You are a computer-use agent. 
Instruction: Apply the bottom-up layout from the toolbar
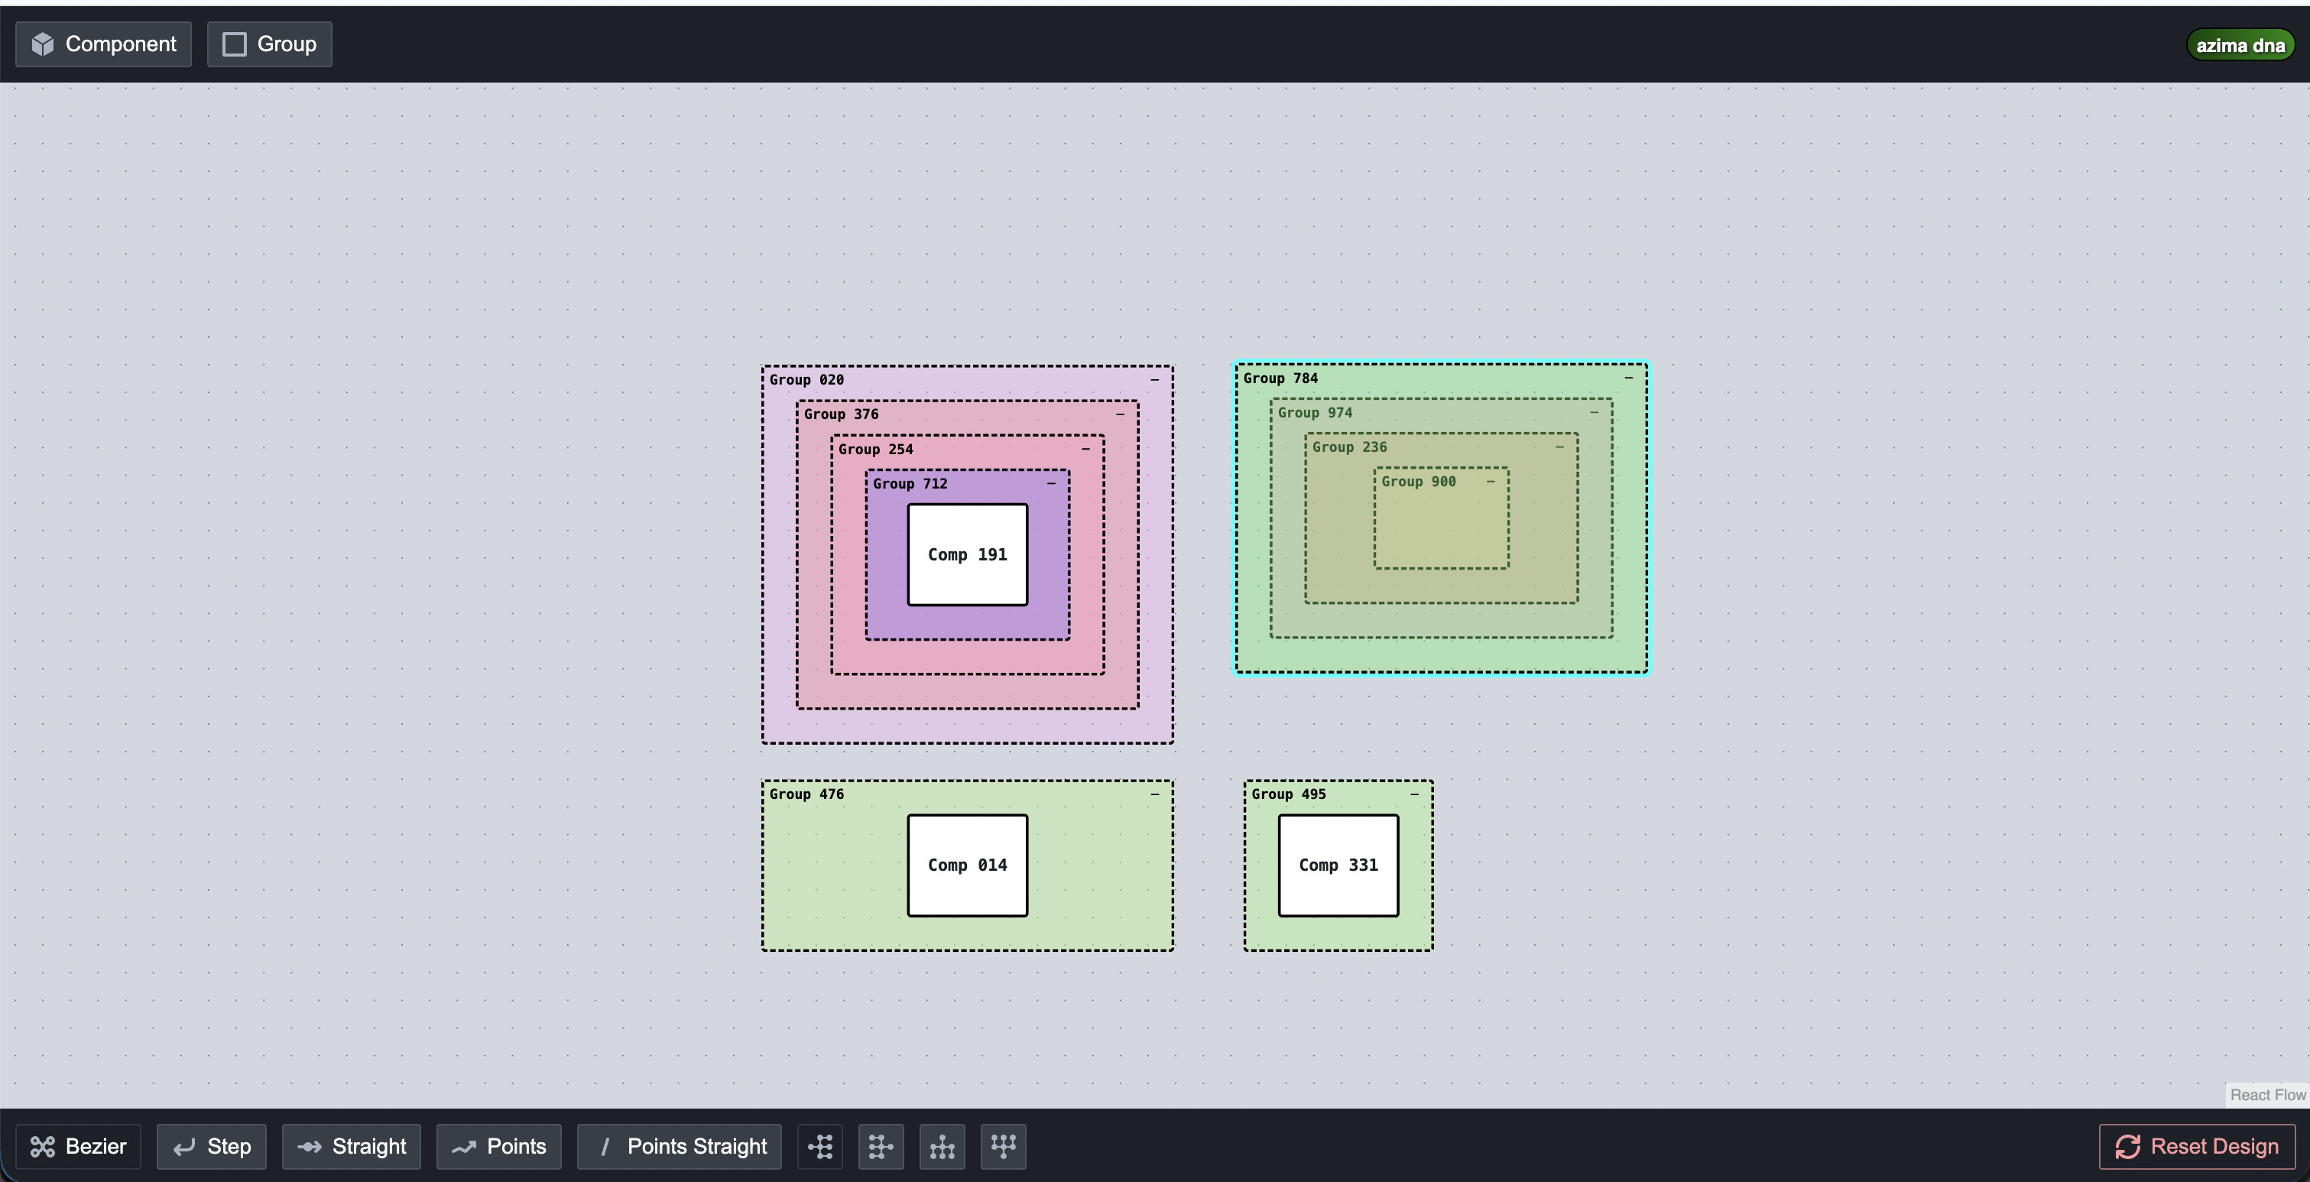1003,1146
